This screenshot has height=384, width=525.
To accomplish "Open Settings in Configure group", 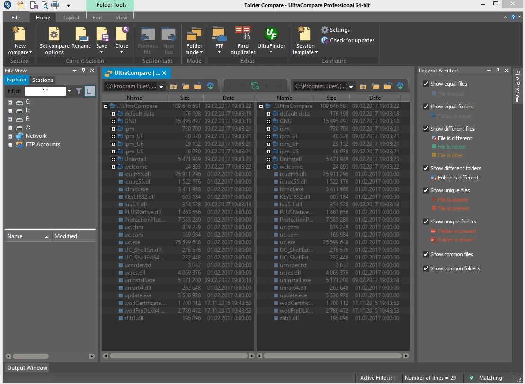I will [x=336, y=30].
